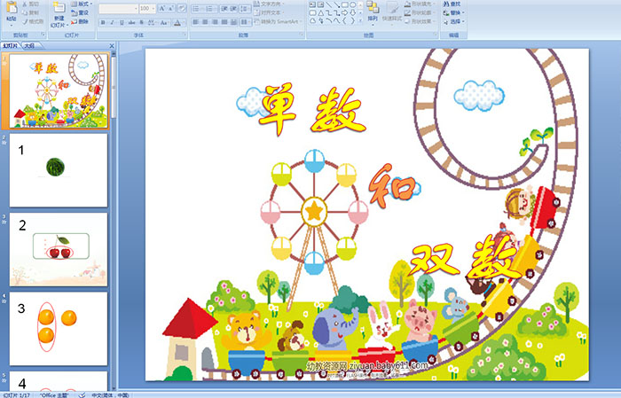Click the bulleted list icon
The height and width of the screenshot is (398, 621).
(x=197, y=9)
